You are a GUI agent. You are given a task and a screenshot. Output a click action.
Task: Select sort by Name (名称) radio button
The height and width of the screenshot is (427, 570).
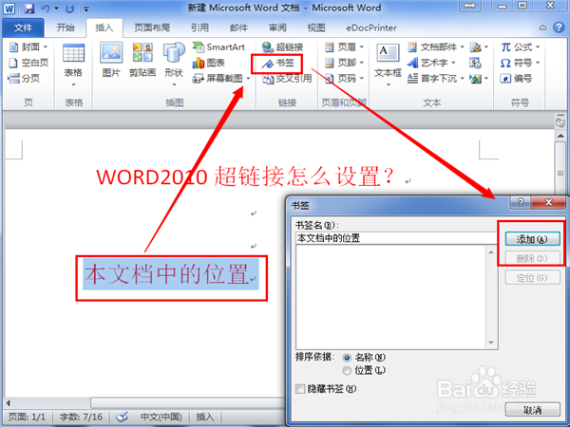coord(347,358)
